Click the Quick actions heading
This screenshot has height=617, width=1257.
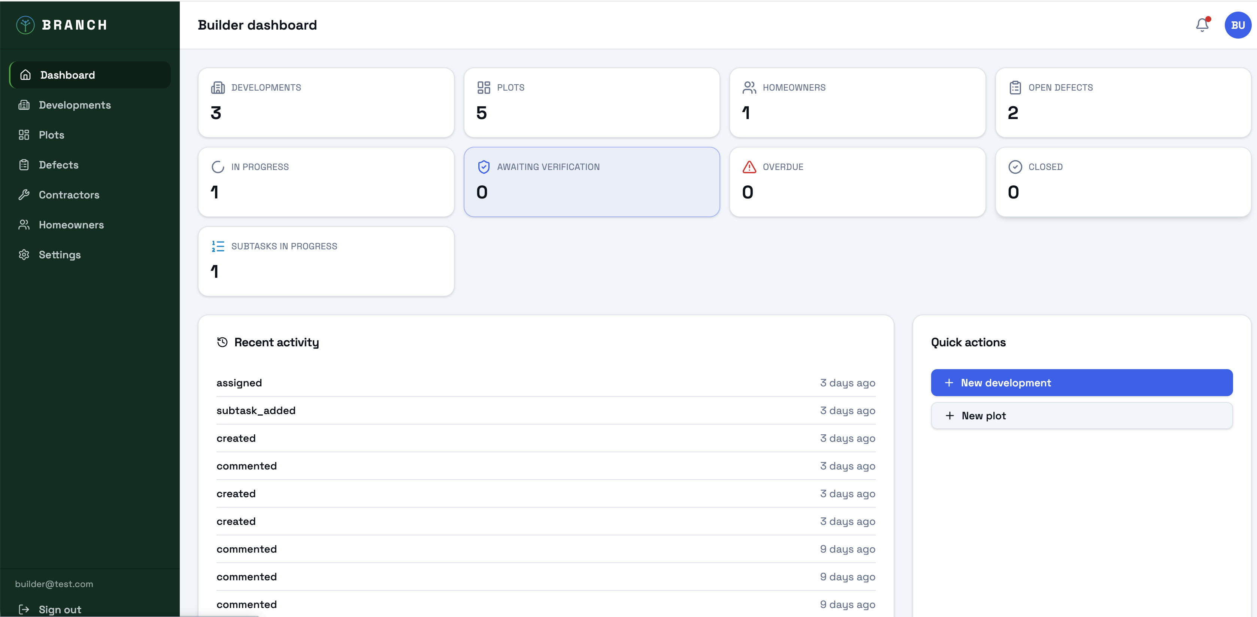click(968, 343)
